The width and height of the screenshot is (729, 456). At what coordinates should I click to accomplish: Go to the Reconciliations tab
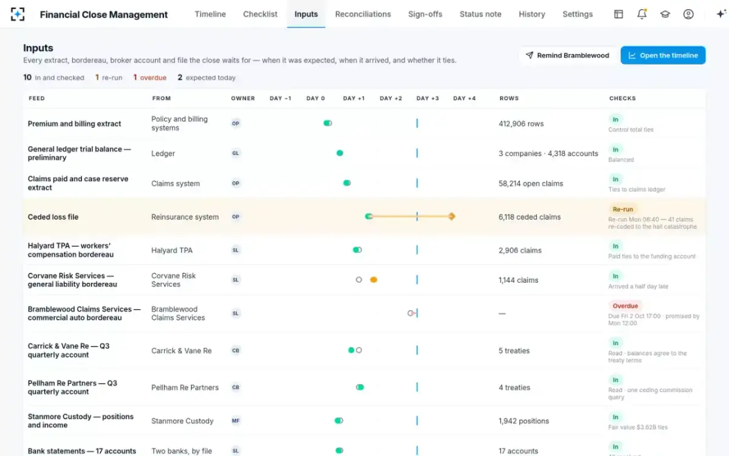363,14
